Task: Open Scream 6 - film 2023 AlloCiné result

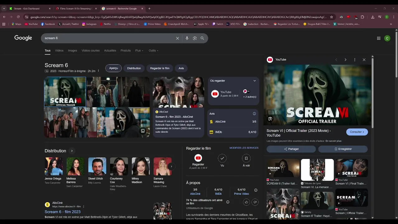Action: (62, 212)
